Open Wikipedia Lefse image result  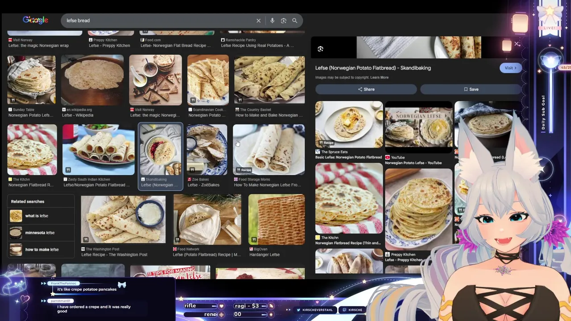coord(92,80)
